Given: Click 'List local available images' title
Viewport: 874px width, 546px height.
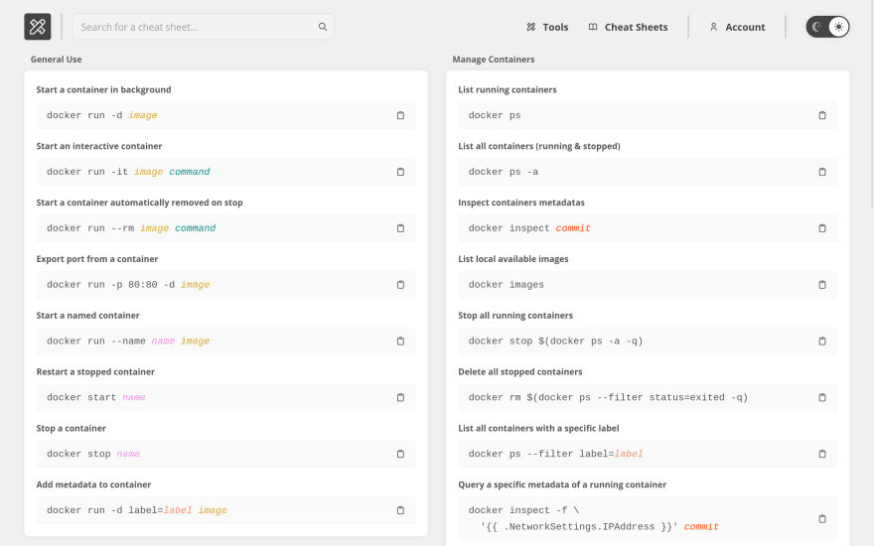Looking at the screenshot, I should click(x=513, y=258).
